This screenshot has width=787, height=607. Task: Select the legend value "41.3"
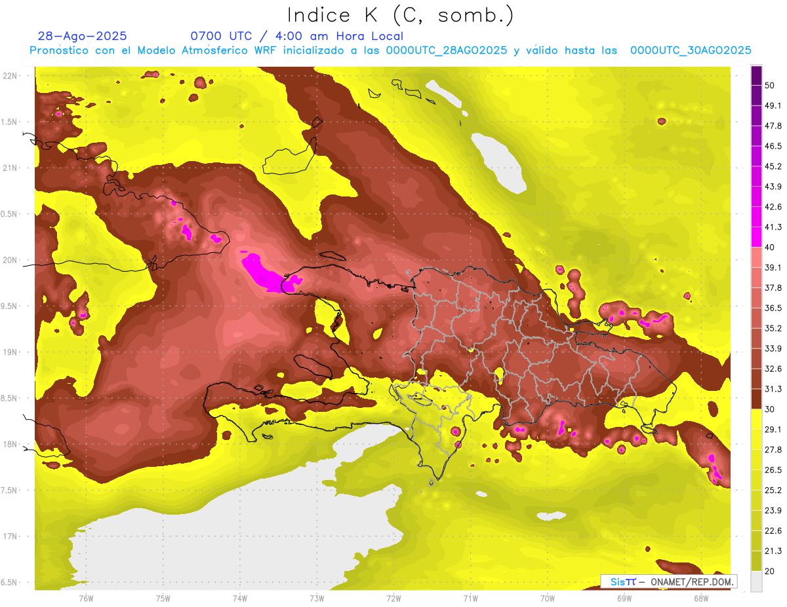773,227
